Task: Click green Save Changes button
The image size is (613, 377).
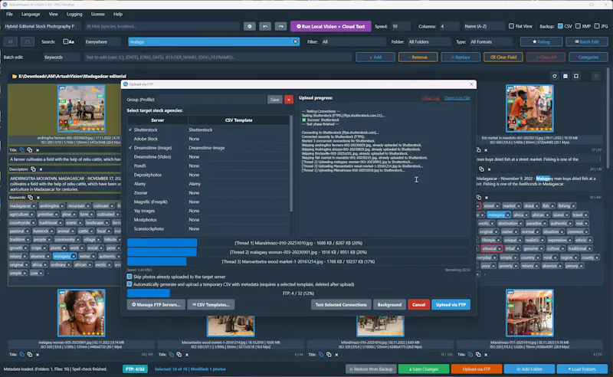Action: 424,369
